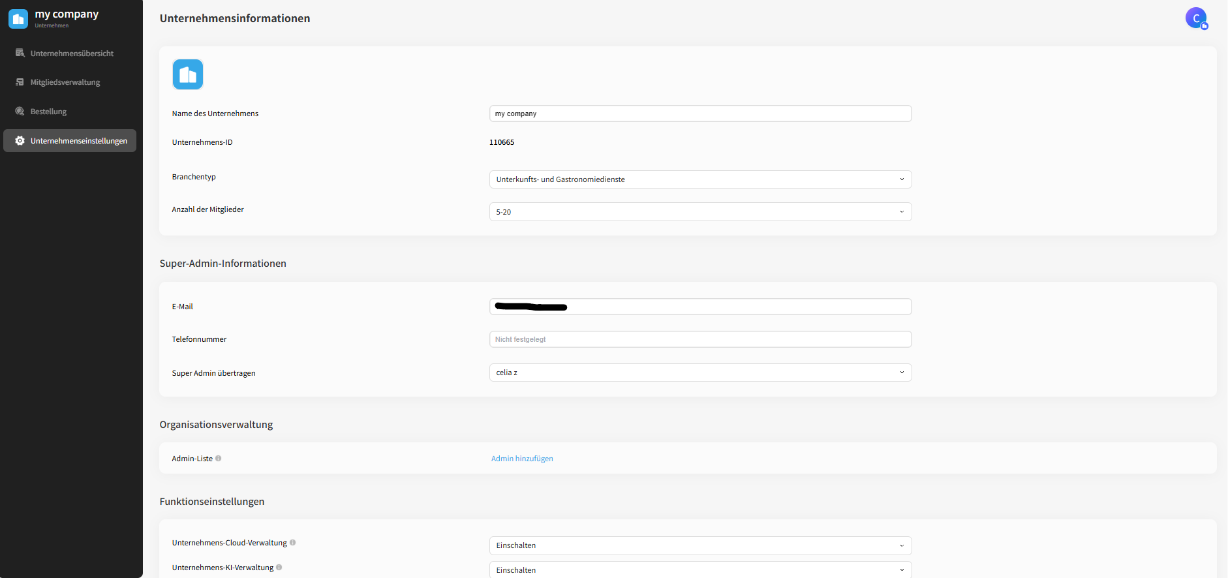Open Unternehmens-KI-Verwaltung dropdown
The height and width of the screenshot is (578, 1228).
[x=700, y=570]
